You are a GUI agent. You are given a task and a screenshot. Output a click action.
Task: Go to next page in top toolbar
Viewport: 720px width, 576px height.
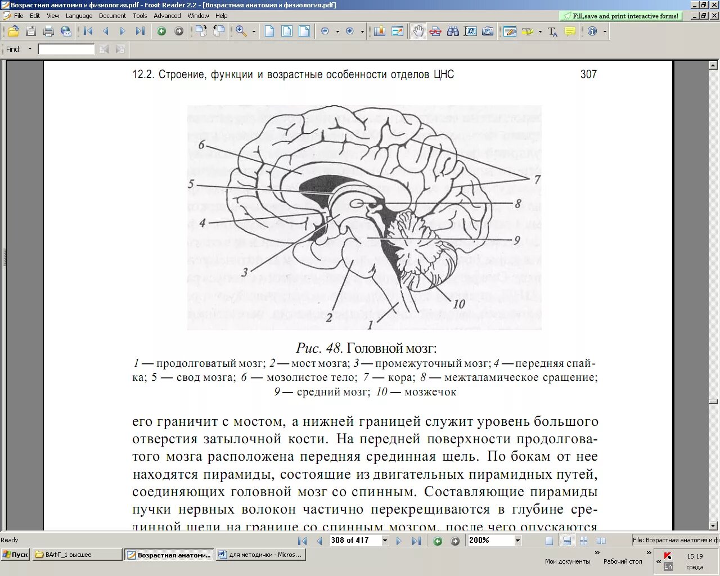click(x=123, y=31)
